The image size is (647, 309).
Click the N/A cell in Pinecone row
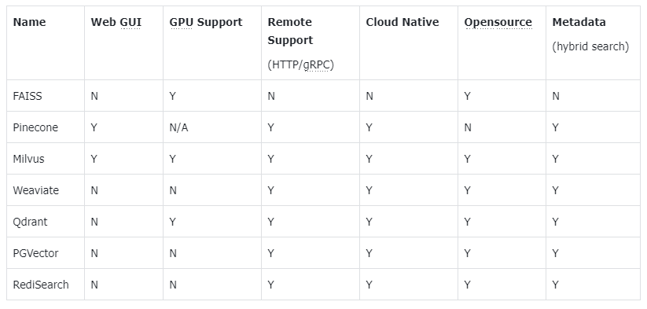point(178,127)
